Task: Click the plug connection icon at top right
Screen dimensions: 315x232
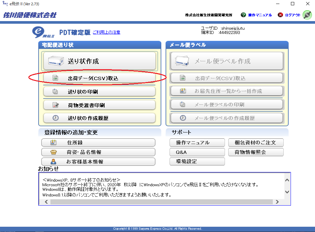Action: click(x=307, y=15)
